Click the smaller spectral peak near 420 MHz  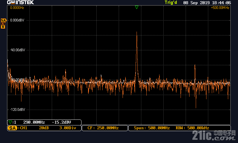point(195,65)
